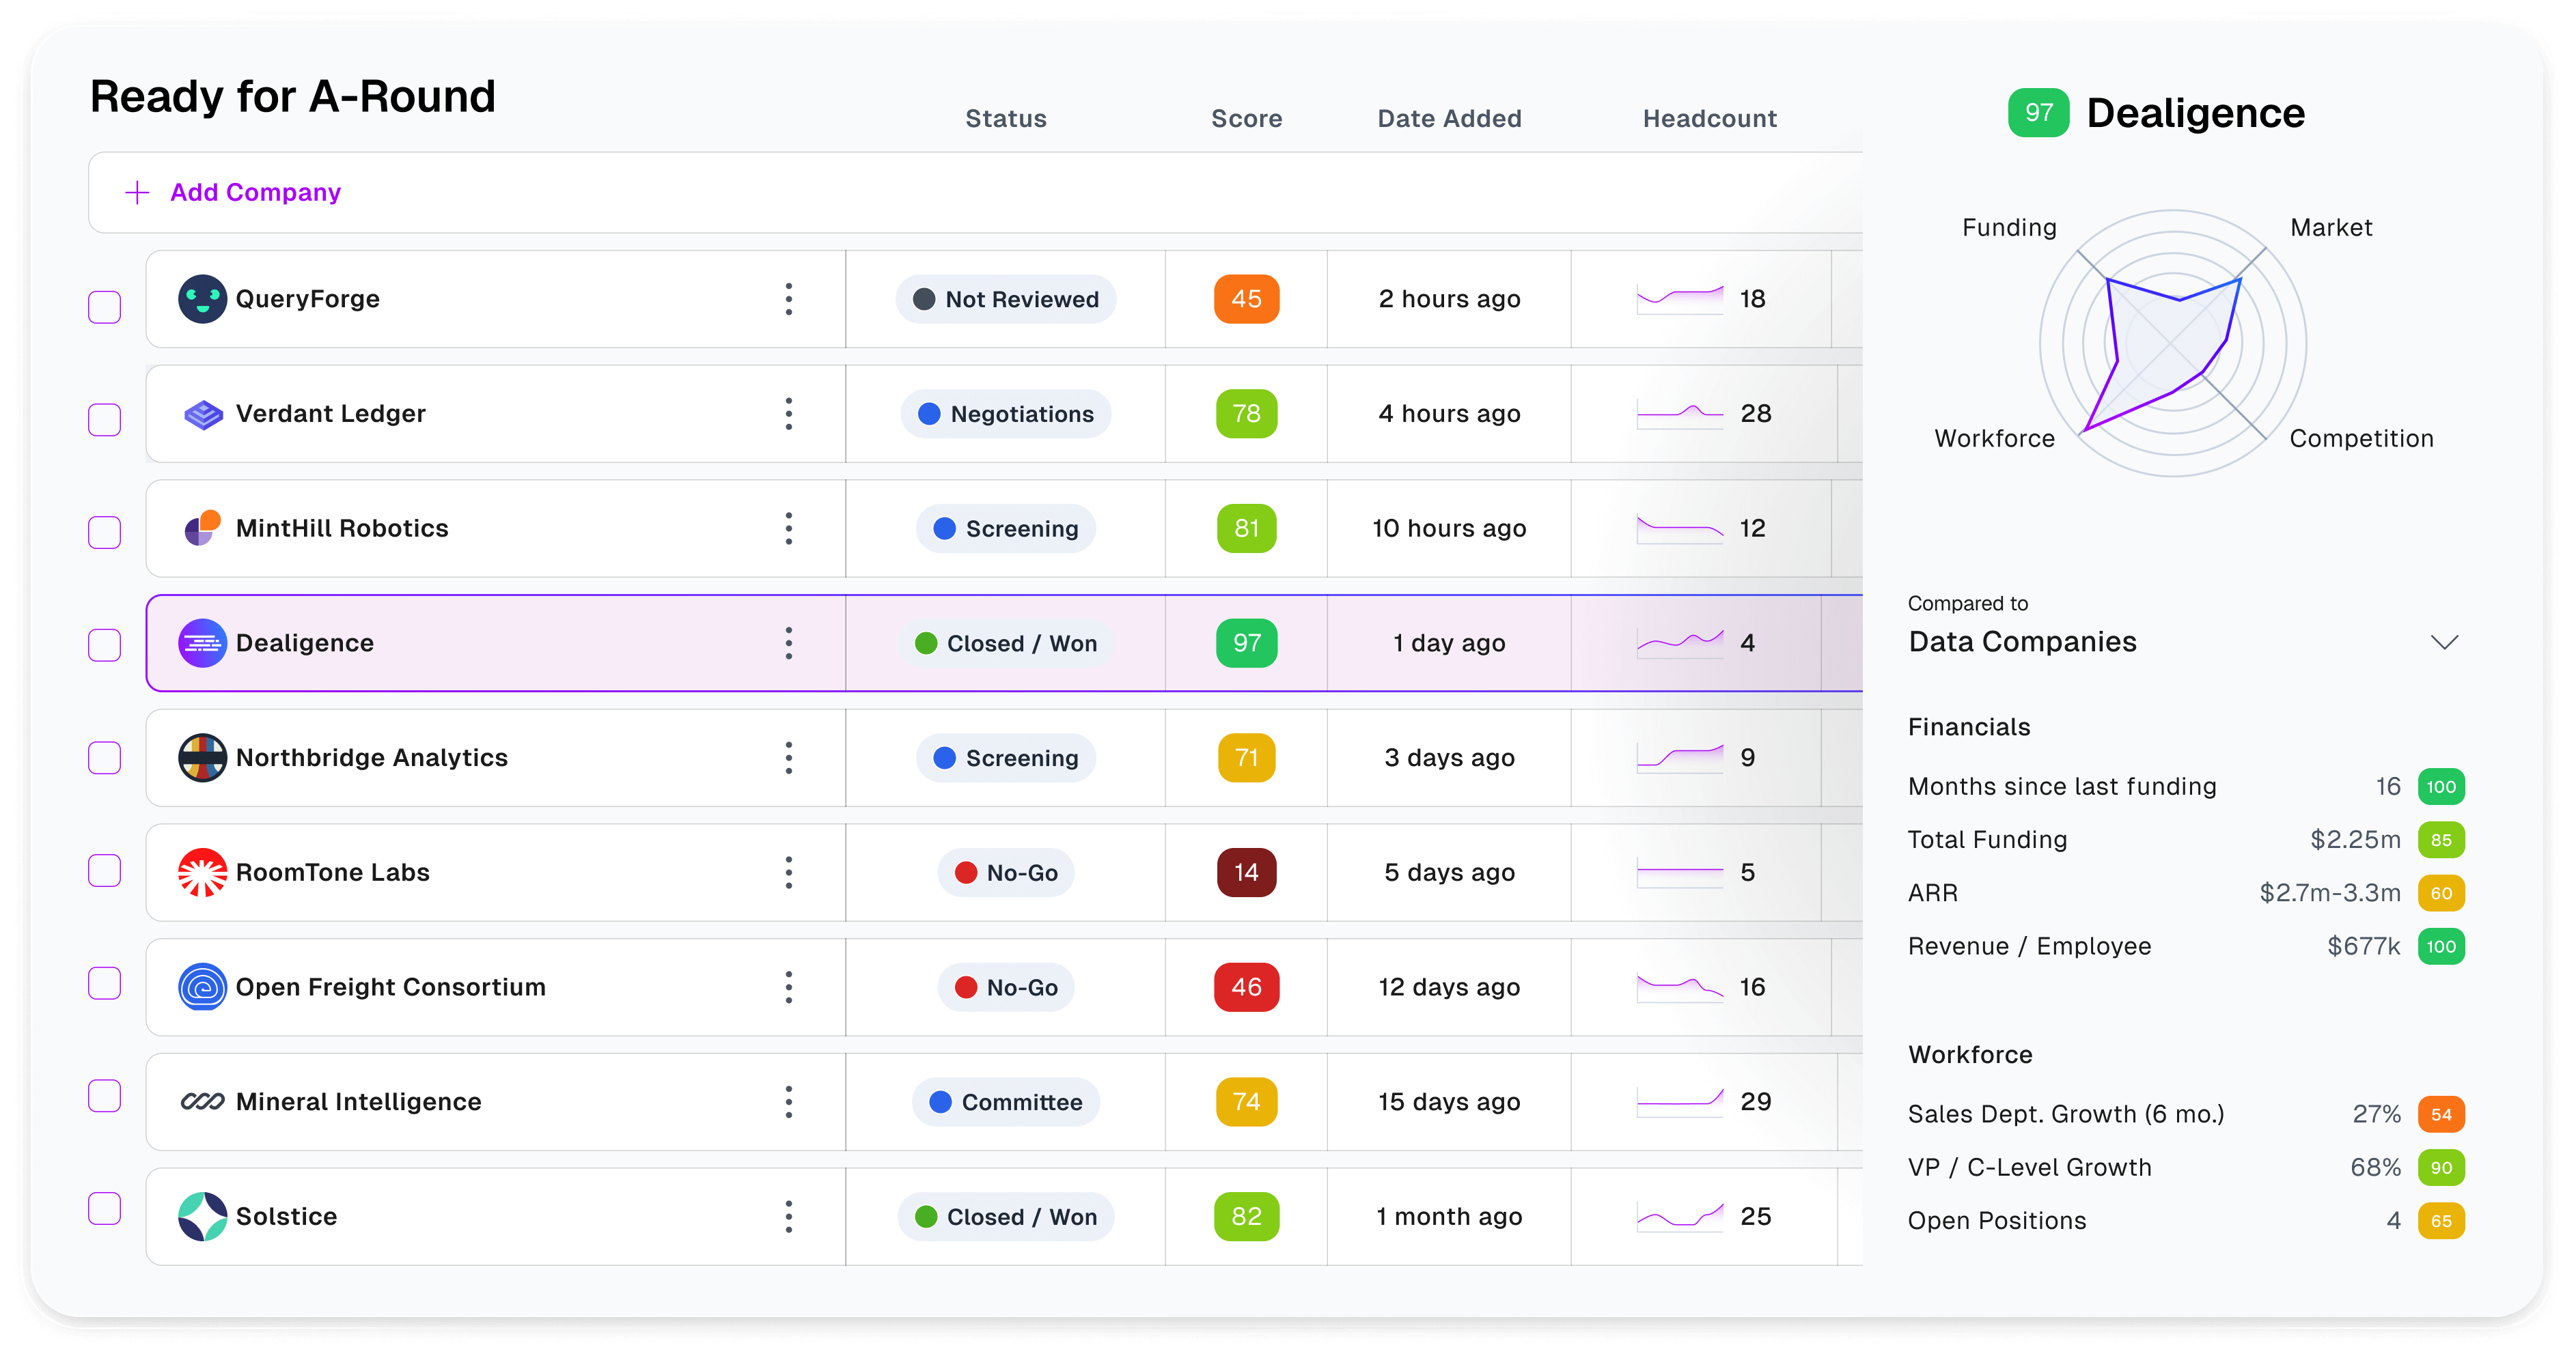Open RoomTone Labs' No-Go status pill
2576x1358 pixels.
(x=1006, y=873)
